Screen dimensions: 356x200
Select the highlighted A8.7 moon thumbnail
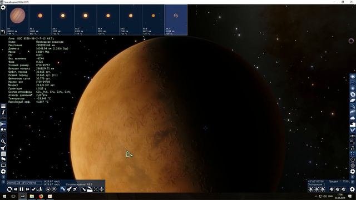pos(176,20)
